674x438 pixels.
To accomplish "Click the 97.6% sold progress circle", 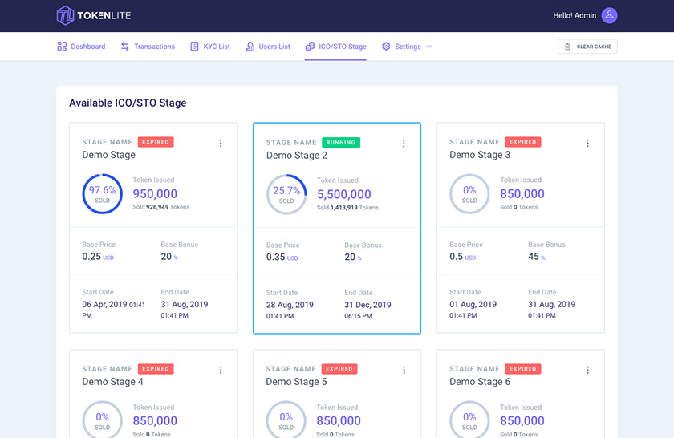I will (x=102, y=194).
